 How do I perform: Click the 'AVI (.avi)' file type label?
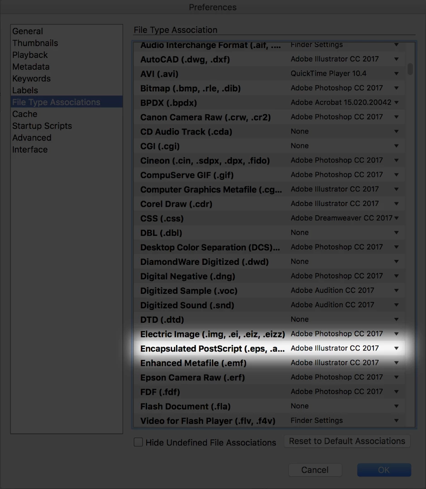click(159, 74)
